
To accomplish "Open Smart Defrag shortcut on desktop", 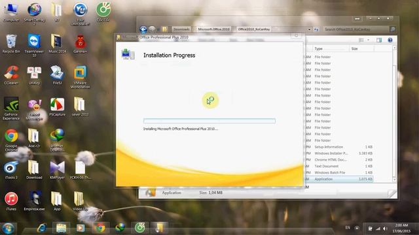I will click(x=34, y=14).
